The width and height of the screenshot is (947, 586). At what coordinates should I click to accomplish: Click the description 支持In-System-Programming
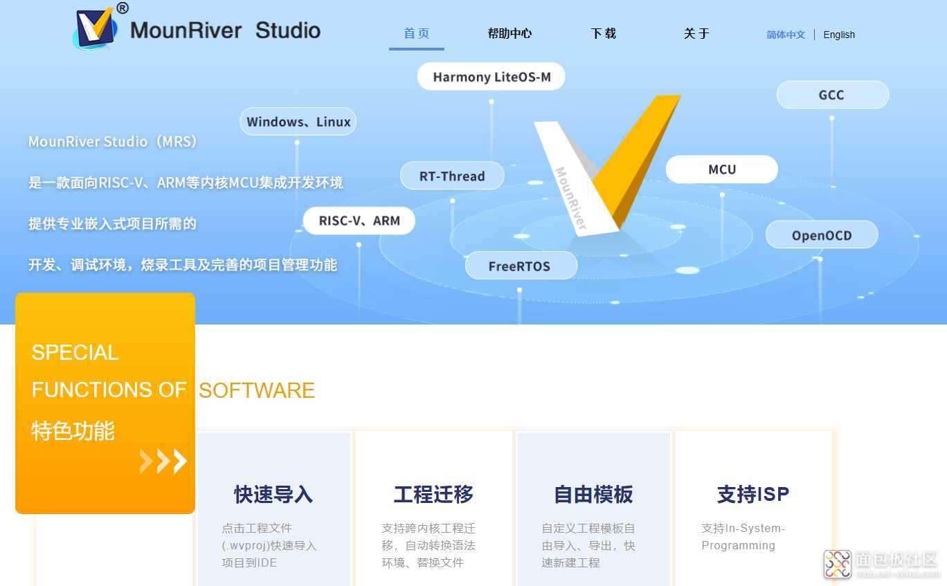(743, 537)
